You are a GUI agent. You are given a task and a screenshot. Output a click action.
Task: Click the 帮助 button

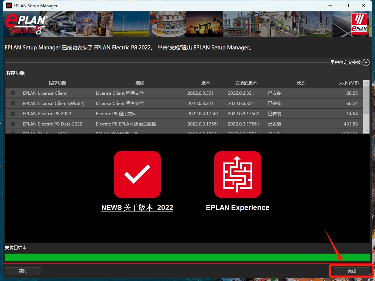coord(23,271)
